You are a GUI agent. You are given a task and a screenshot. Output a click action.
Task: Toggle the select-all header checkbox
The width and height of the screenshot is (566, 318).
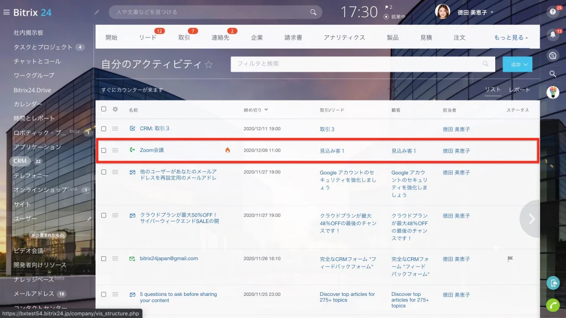(103, 109)
